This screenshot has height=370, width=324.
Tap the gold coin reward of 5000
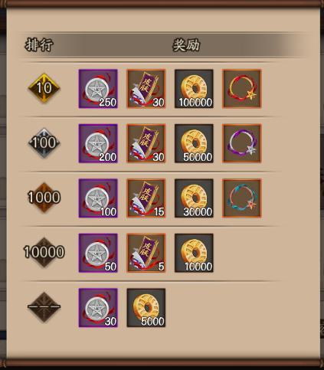coord(146,308)
